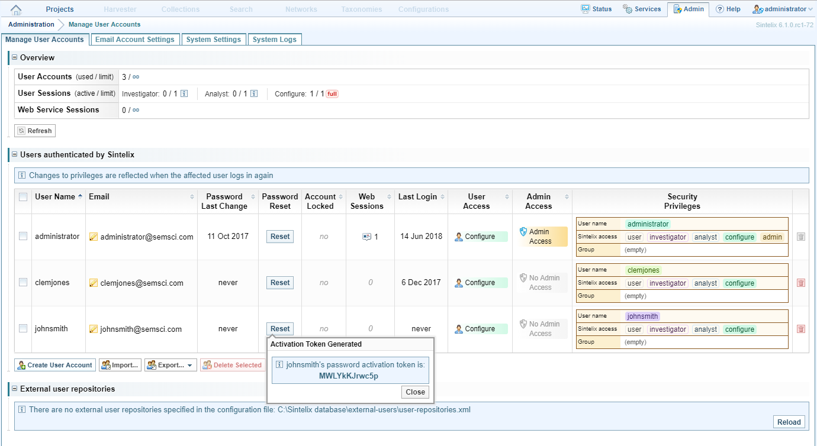Click the Analyst sessions info icon

tap(254, 93)
